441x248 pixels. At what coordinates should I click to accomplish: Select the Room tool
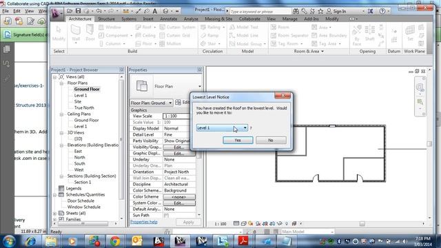coord(280,28)
